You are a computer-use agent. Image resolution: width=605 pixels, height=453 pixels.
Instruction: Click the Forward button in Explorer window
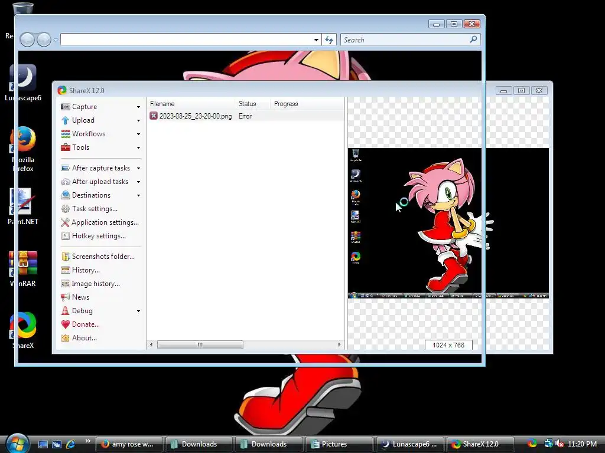44,40
